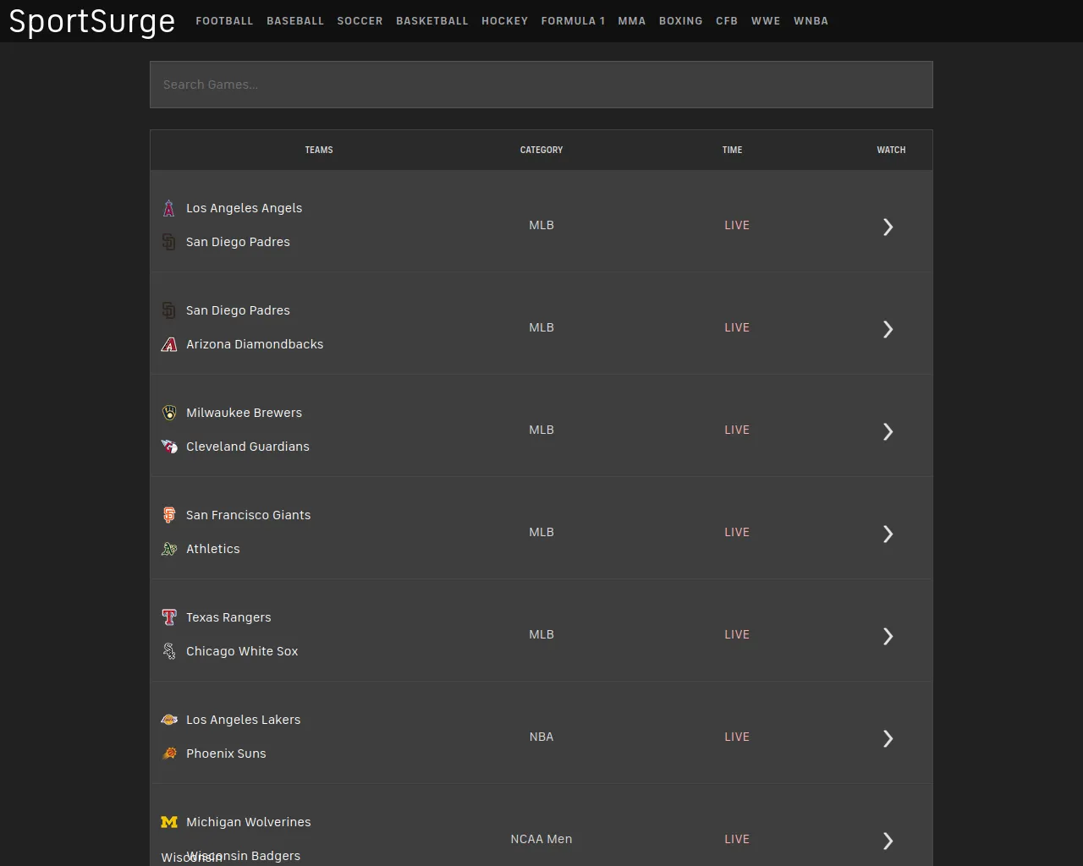Switch to the FOOTBALL section
This screenshot has width=1083, height=866.
[x=224, y=20]
